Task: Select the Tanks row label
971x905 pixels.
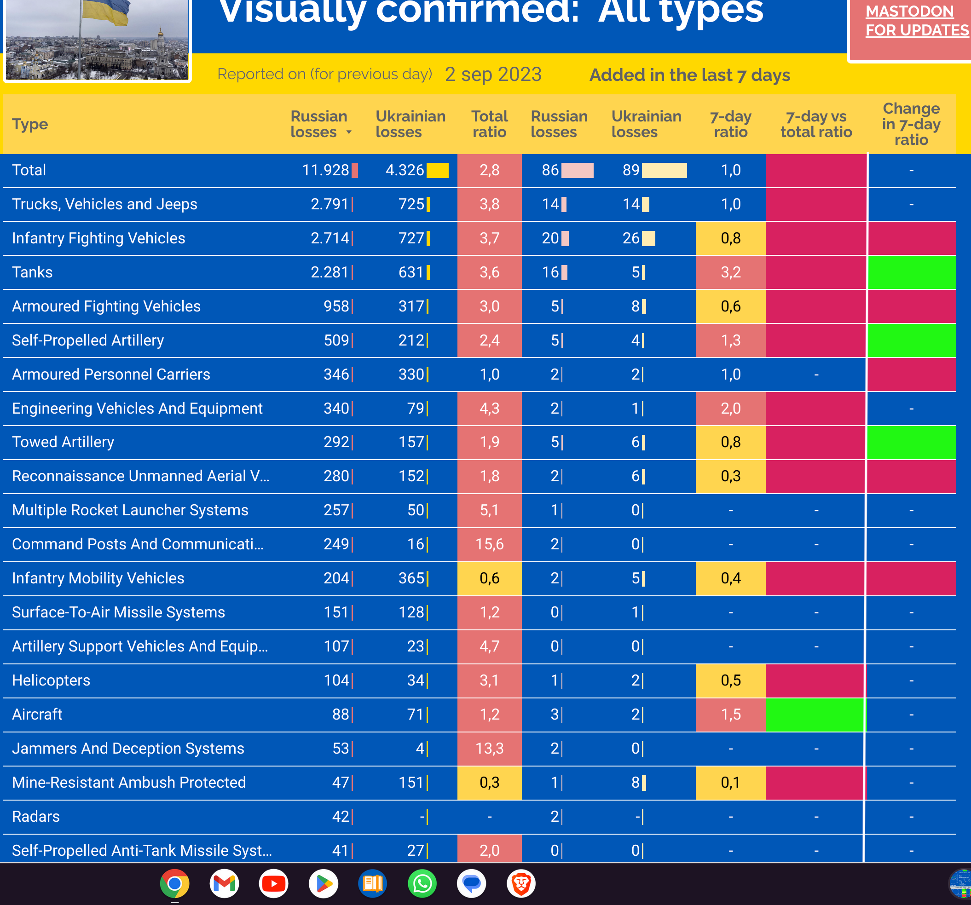Action: 32,272
